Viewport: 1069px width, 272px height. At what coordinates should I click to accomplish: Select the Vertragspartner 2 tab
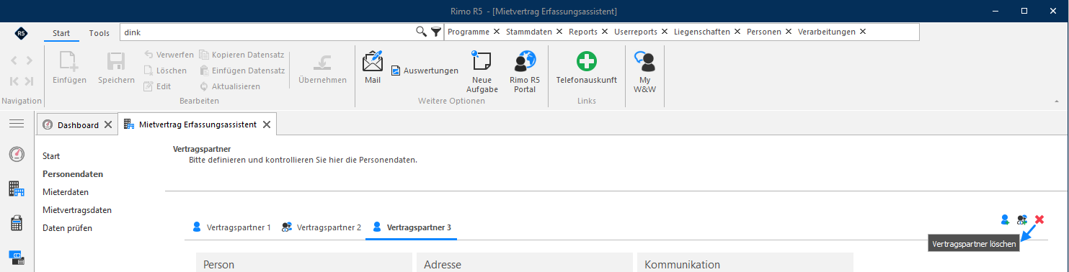tap(321, 227)
